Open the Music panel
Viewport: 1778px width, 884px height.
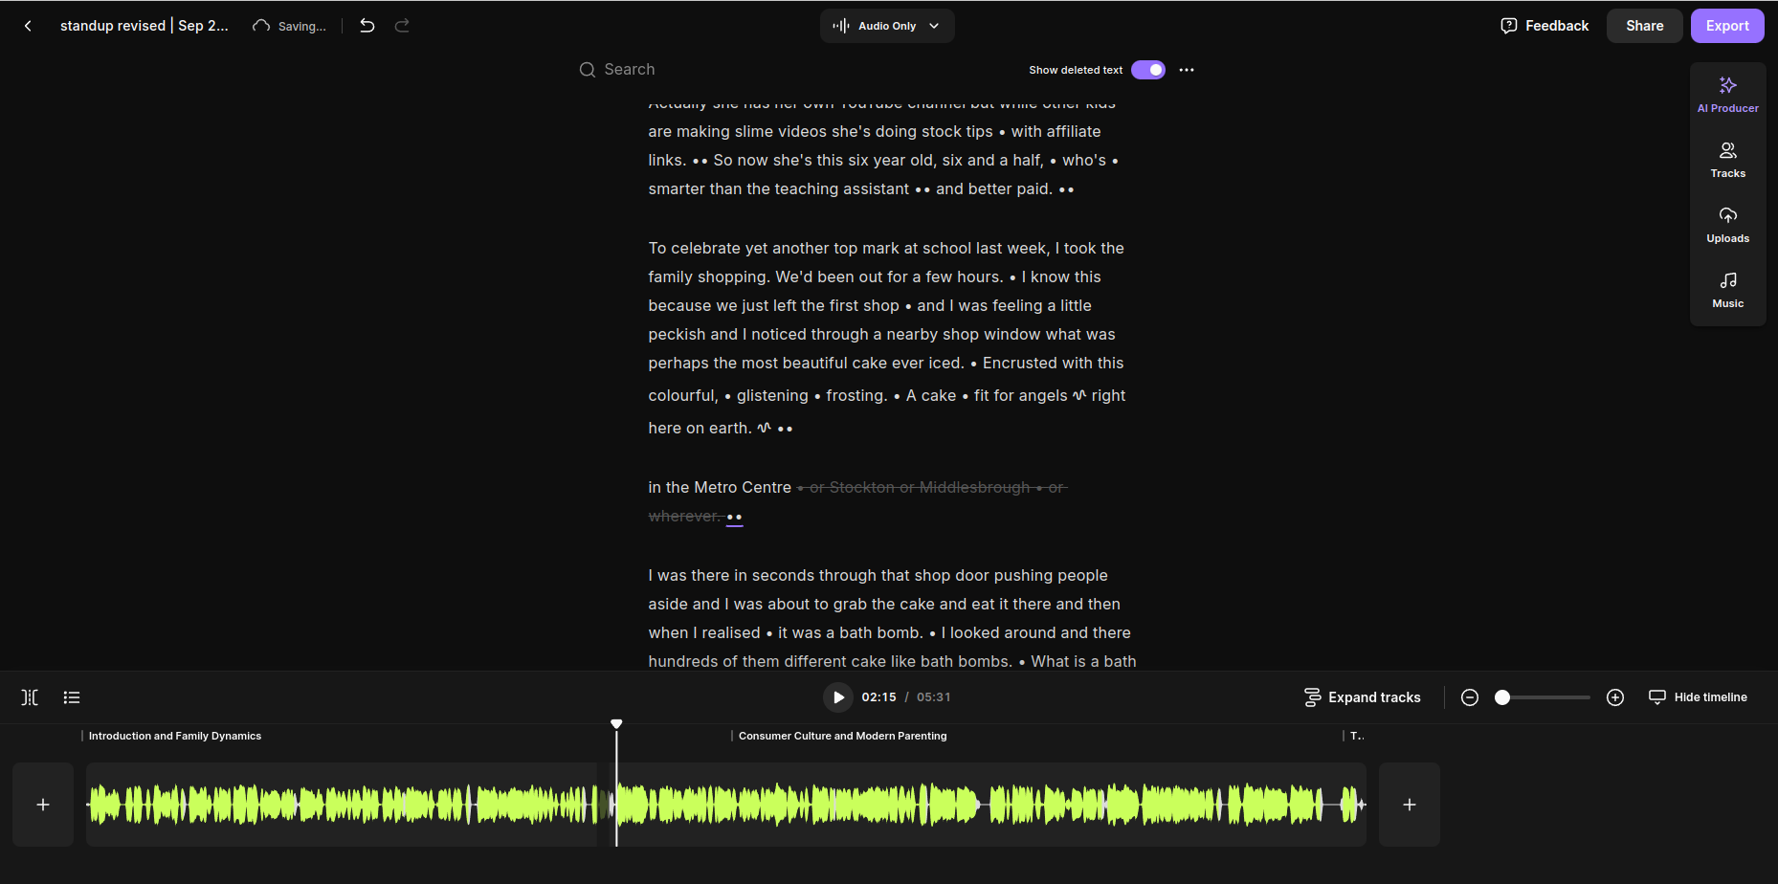coord(1727,290)
